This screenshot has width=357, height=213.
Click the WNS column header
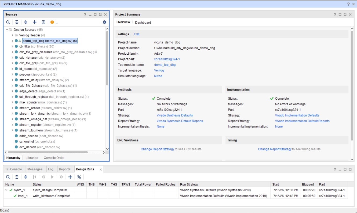[x=81, y=185]
